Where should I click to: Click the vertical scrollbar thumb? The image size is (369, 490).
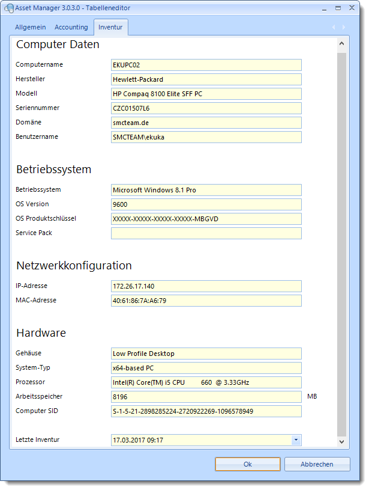(341, 245)
